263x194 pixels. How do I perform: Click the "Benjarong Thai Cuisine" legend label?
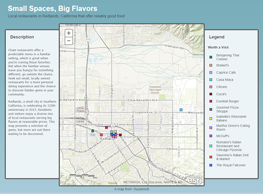coord(228,57)
